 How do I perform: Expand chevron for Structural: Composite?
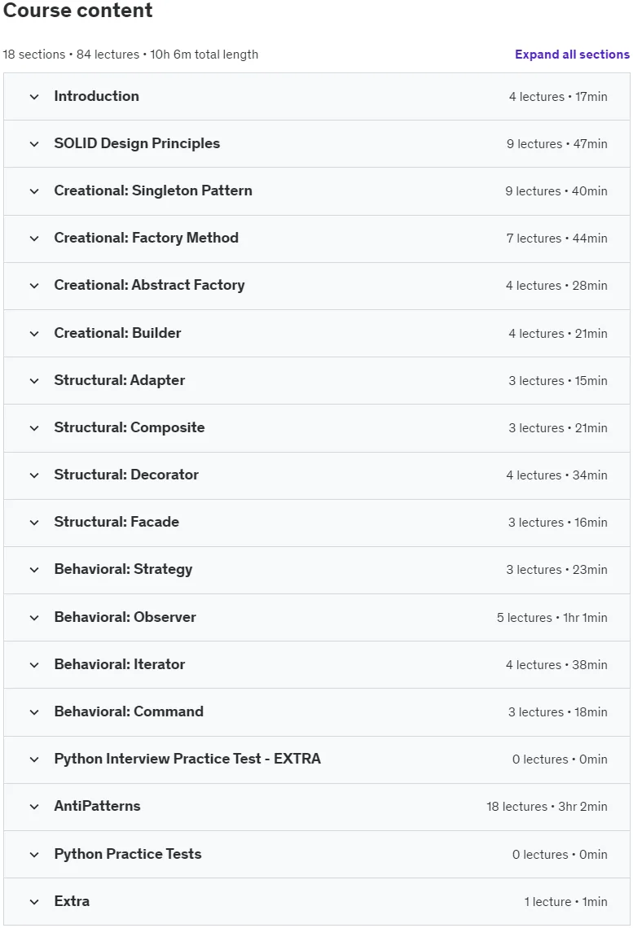point(34,428)
